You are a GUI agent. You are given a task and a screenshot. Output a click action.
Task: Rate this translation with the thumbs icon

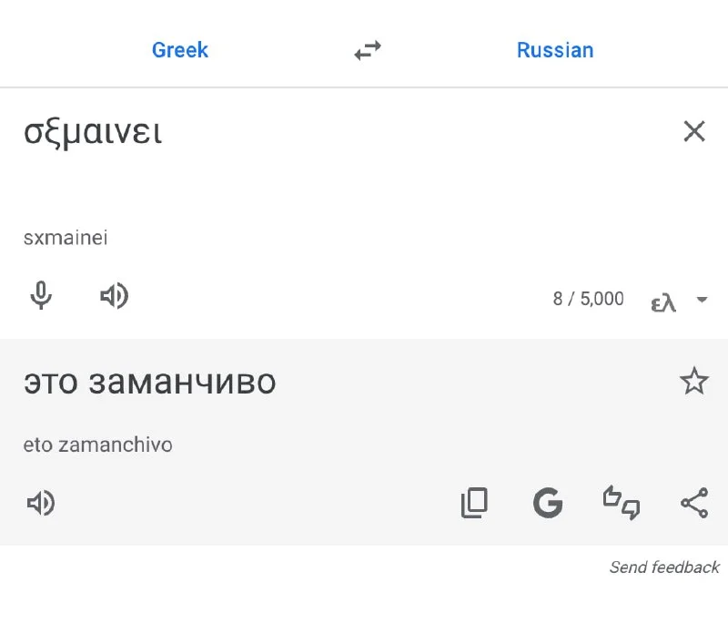point(622,503)
